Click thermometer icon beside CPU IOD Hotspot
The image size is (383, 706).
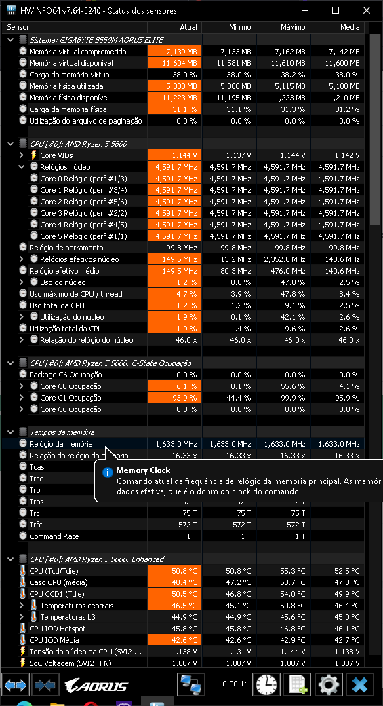[x=23, y=629]
